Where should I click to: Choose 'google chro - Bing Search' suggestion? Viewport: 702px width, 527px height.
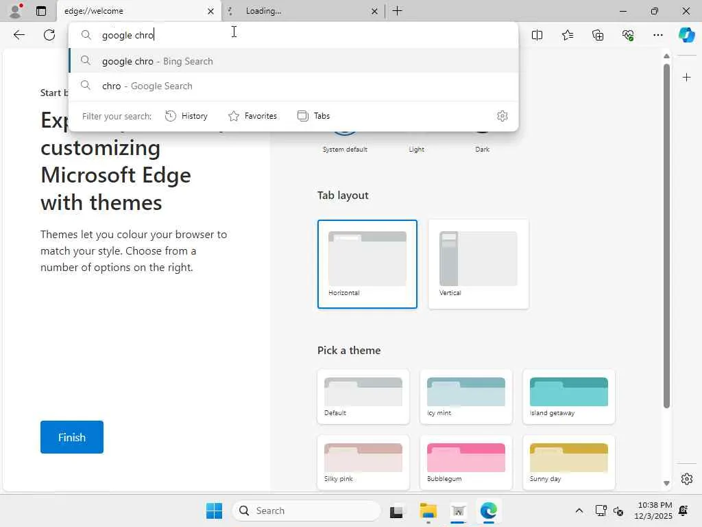(x=293, y=61)
